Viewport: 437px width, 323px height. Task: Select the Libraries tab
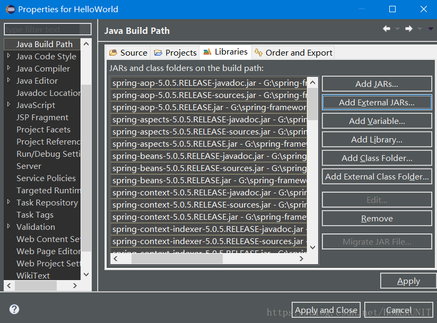point(225,52)
